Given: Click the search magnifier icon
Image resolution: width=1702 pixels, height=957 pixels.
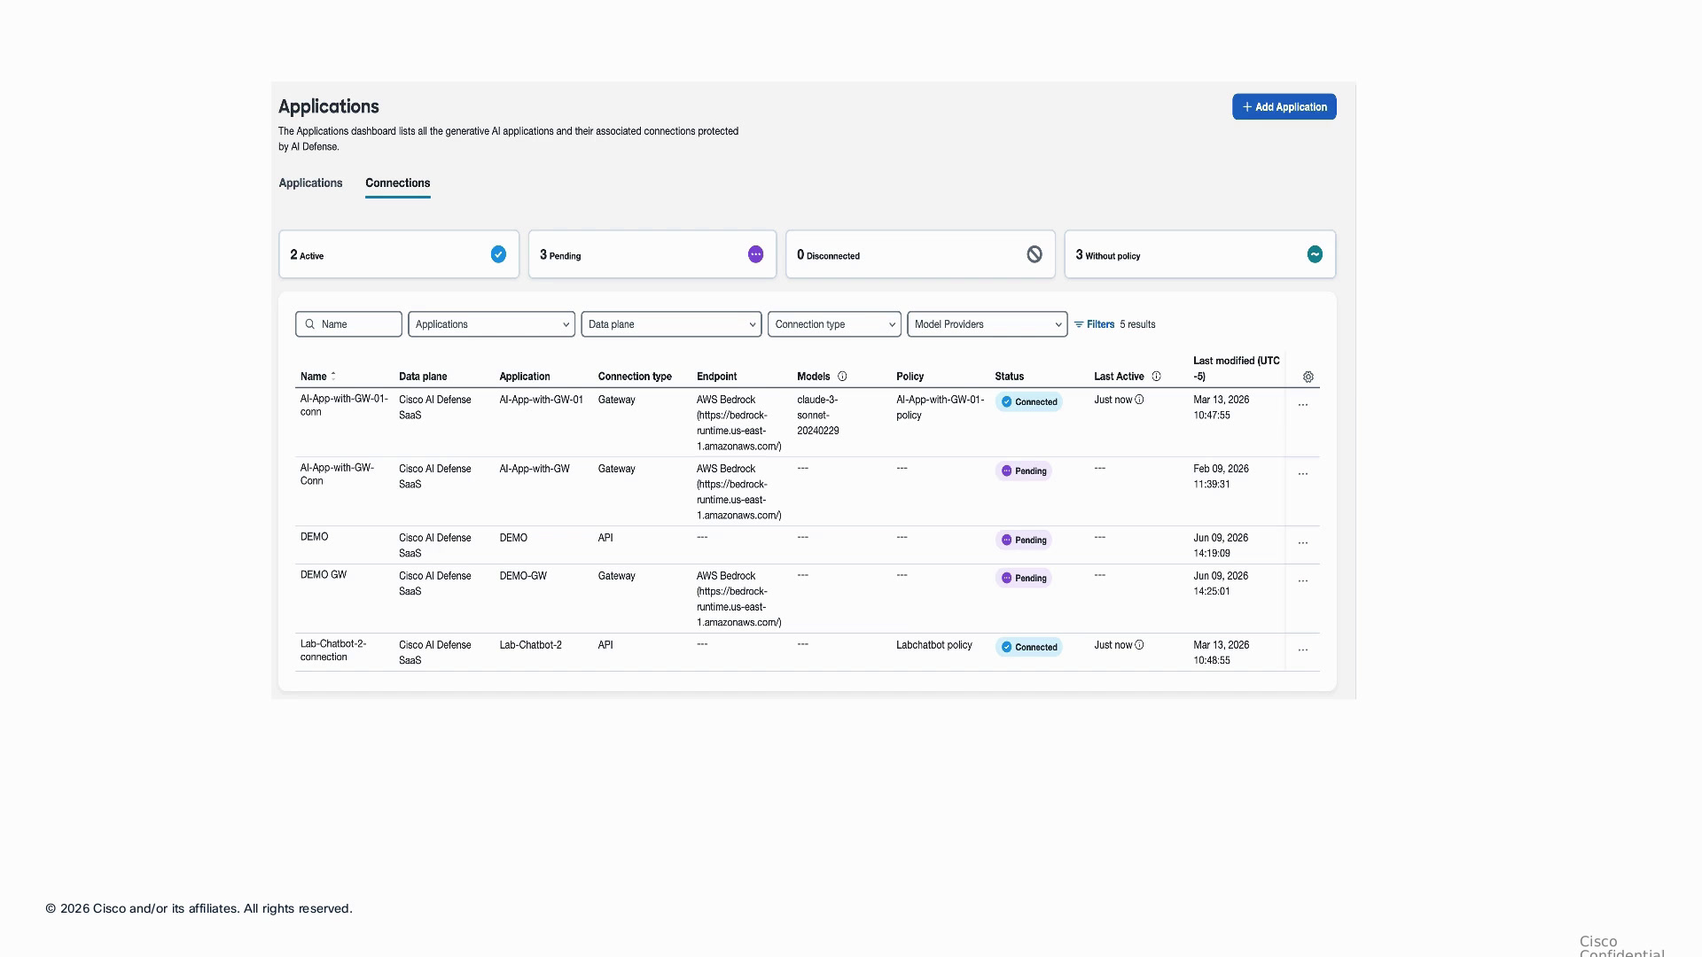Looking at the screenshot, I should click(x=310, y=324).
